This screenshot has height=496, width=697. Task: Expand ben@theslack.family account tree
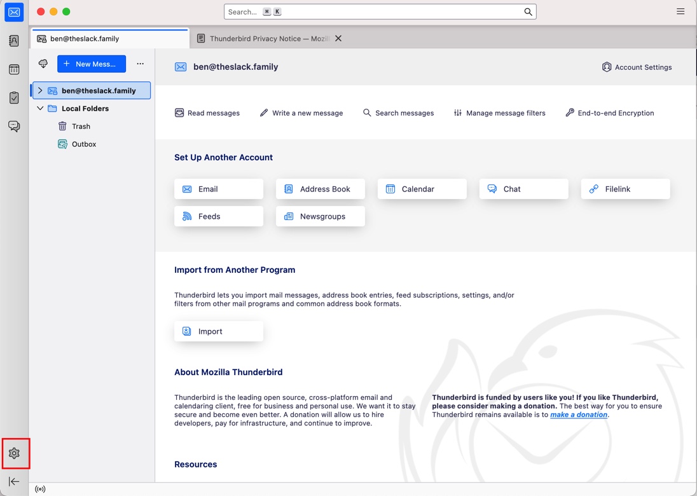tap(40, 91)
